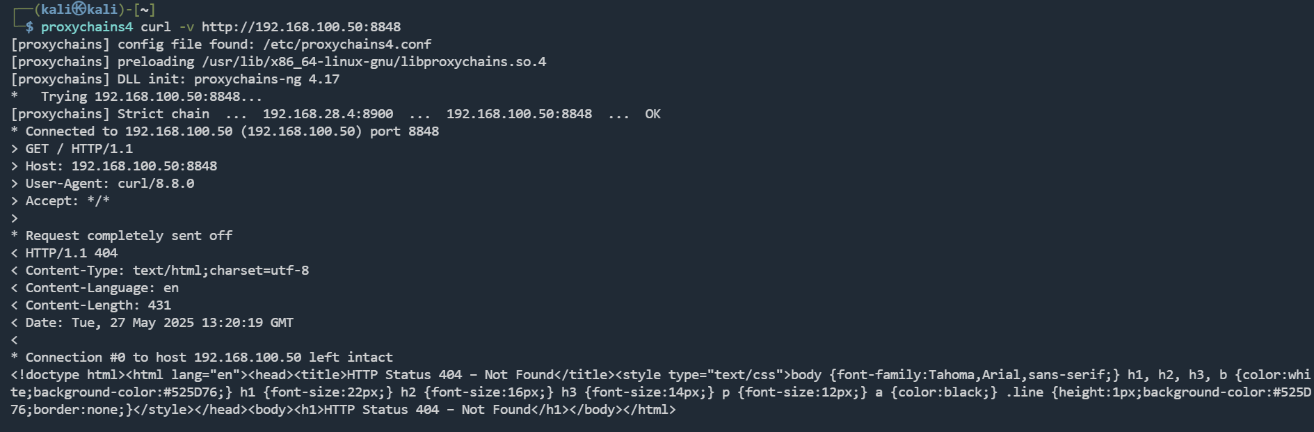The height and width of the screenshot is (432, 1314).
Task: Click the proxy address 192.168.28.4:8900
Action: (x=328, y=114)
